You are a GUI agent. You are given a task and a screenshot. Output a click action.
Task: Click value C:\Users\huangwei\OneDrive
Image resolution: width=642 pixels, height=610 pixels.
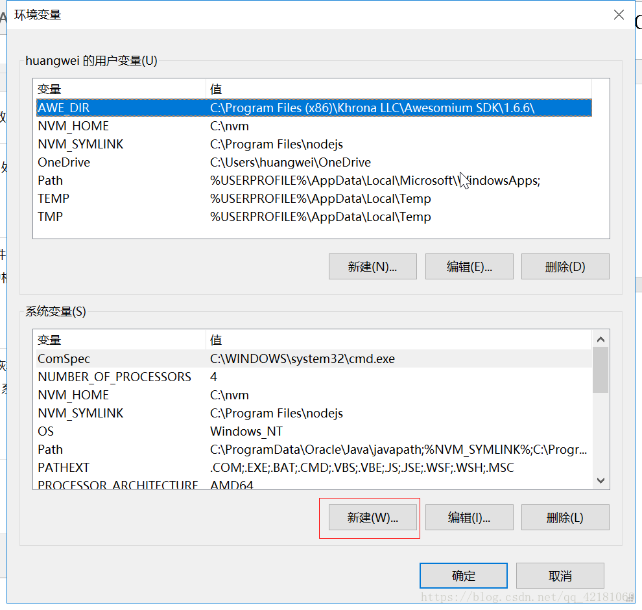pyautogui.click(x=291, y=162)
